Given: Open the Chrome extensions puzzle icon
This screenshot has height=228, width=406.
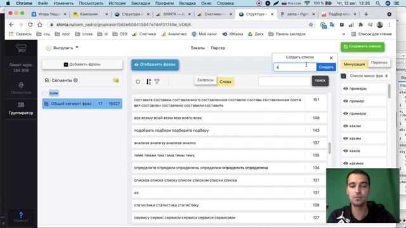Looking at the screenshot, I should coord(360,25).
